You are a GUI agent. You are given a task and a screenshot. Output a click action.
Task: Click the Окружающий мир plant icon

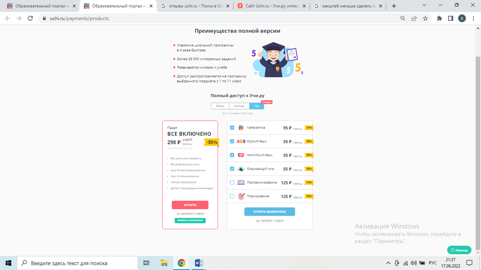click(241, 169)
